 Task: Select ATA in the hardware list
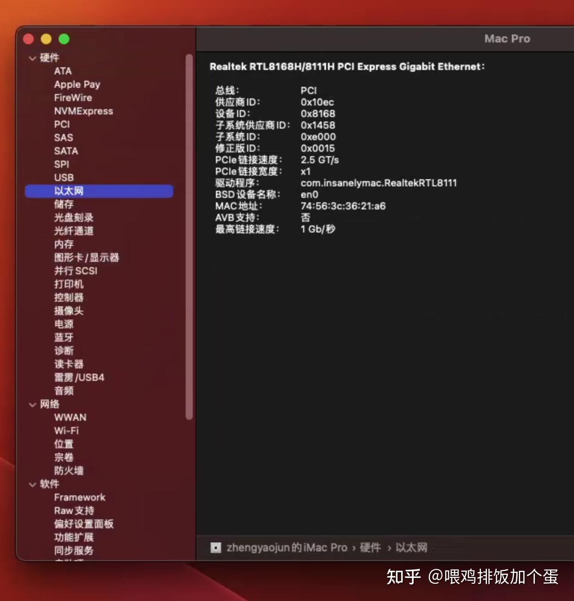(x=62, y=71)
